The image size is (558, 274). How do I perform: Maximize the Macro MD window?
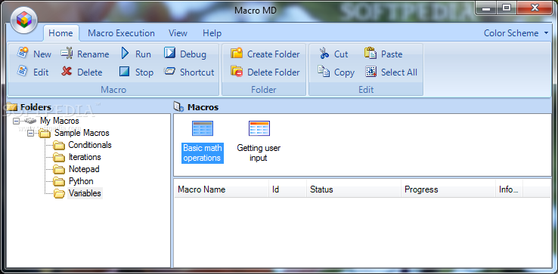[507, 7]
